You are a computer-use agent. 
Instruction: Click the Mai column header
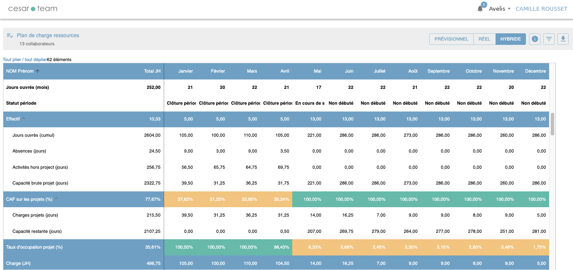(x=318, y=71)
